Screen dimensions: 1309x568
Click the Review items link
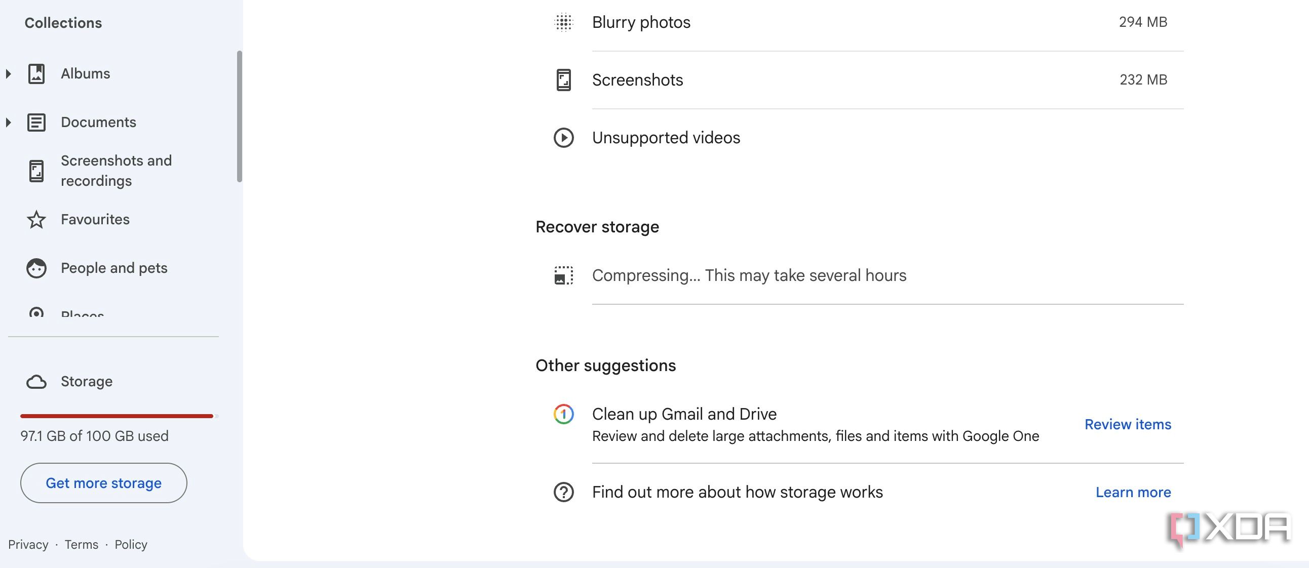(x=1128, y=424)
